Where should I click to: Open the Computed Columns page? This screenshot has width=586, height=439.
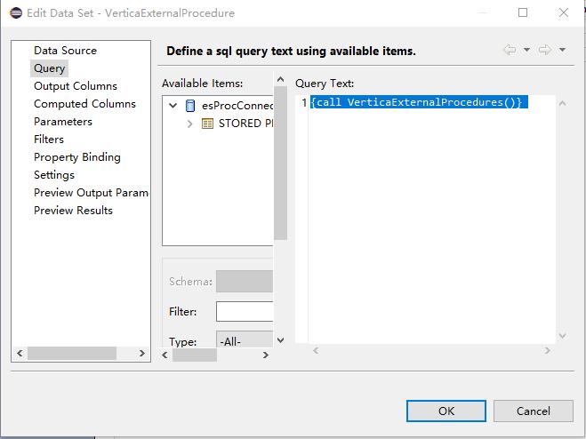(x=84, y=104)
